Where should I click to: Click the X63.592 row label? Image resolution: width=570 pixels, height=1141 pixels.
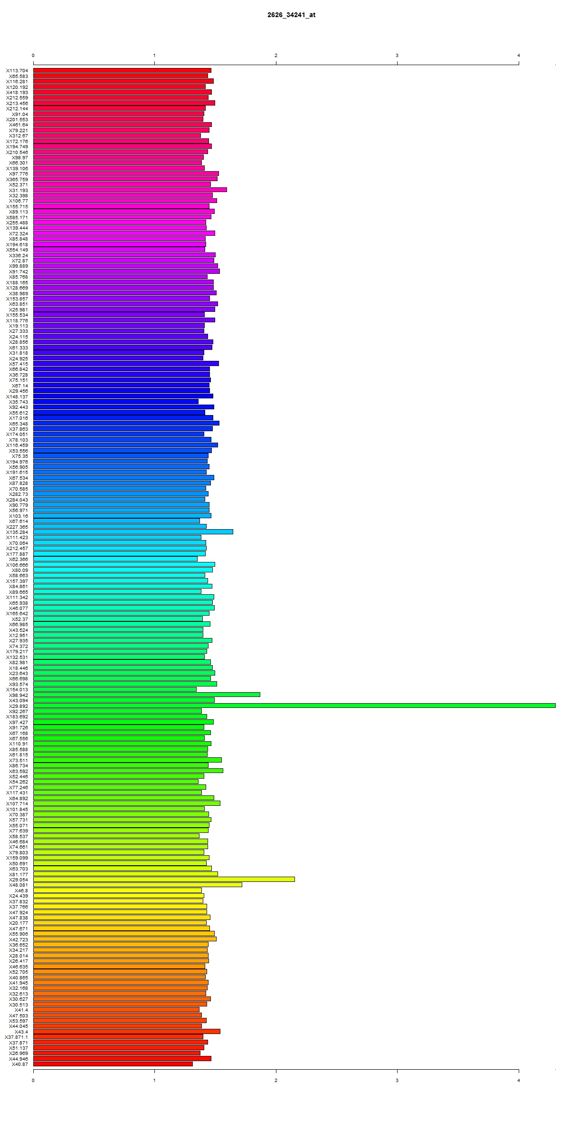19,771
